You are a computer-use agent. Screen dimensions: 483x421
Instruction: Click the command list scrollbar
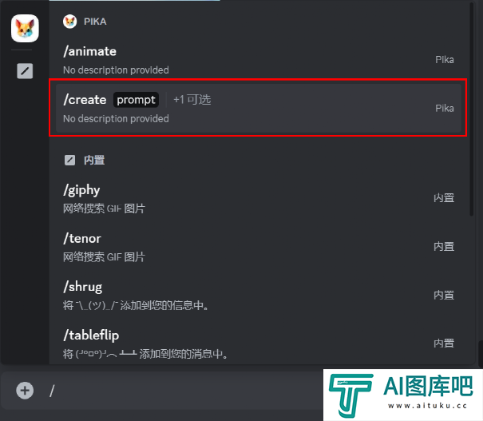pos(471,109)
